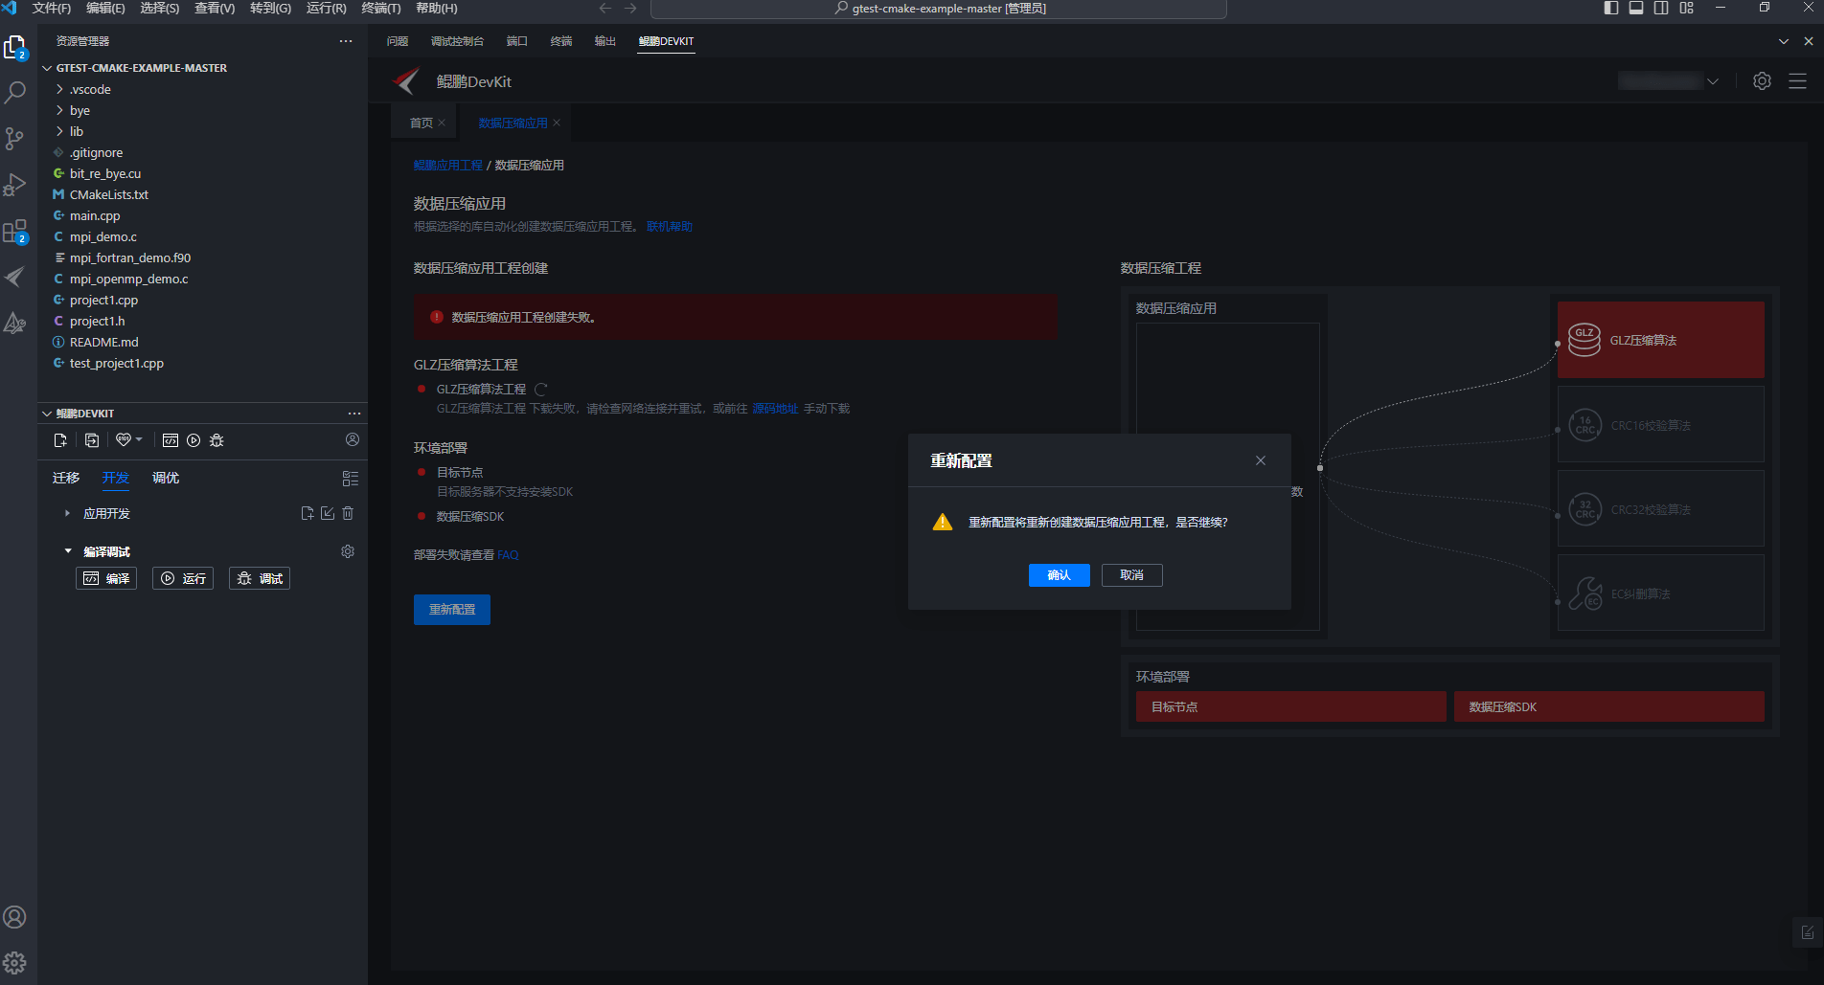Click the heartbeat icon in DevKit toolbar
1824x985 pixels.
click(124, 440)
